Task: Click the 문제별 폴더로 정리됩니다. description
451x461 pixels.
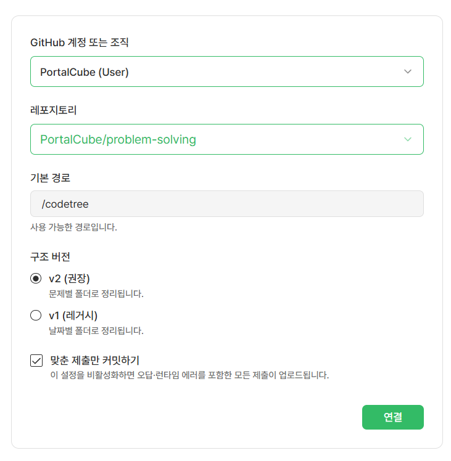Action: pos(96,294)
